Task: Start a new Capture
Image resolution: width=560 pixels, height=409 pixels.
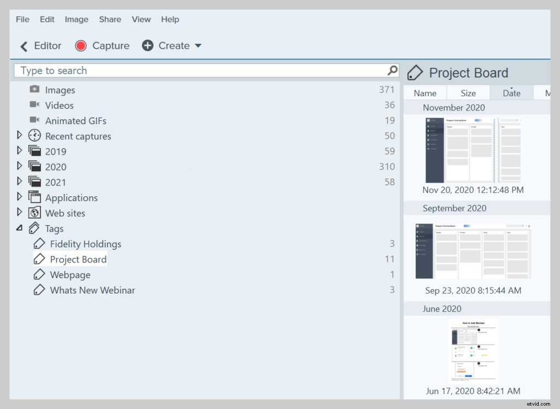Action: pyautogui.click(x=102, y=46)
